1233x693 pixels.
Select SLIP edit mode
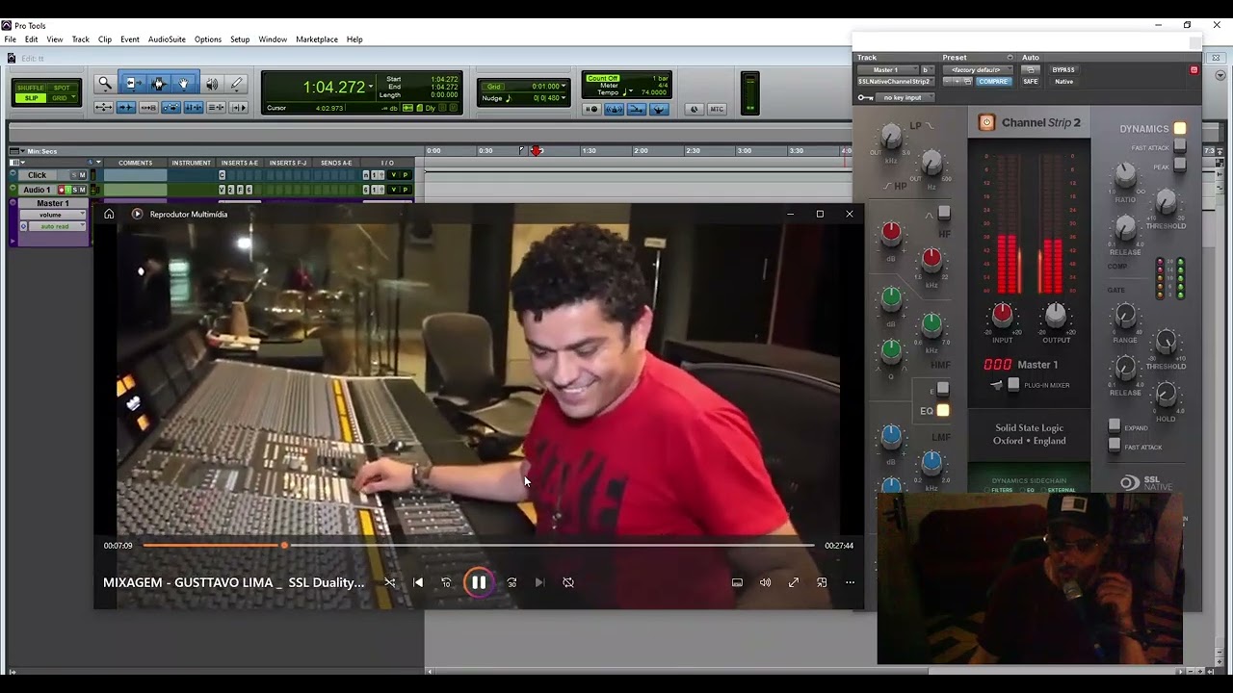[x=31, y=98]
